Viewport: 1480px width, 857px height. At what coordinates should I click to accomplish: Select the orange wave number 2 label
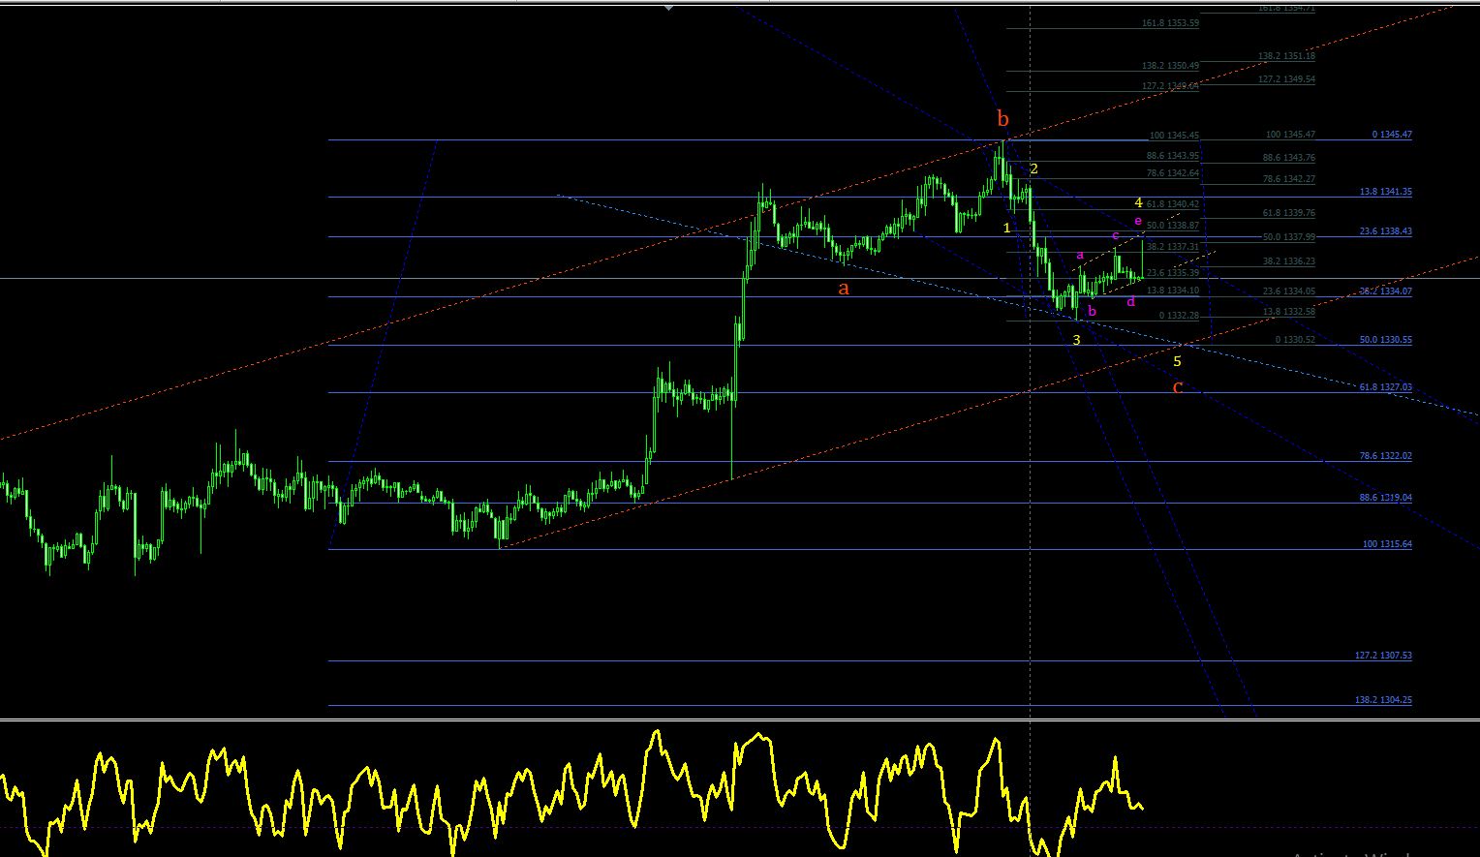(1033, 168)
